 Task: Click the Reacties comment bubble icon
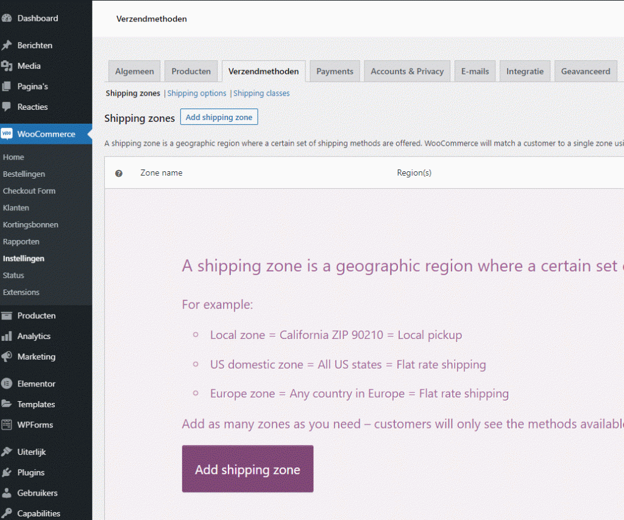pyautogui.click(x=7, y=107)
